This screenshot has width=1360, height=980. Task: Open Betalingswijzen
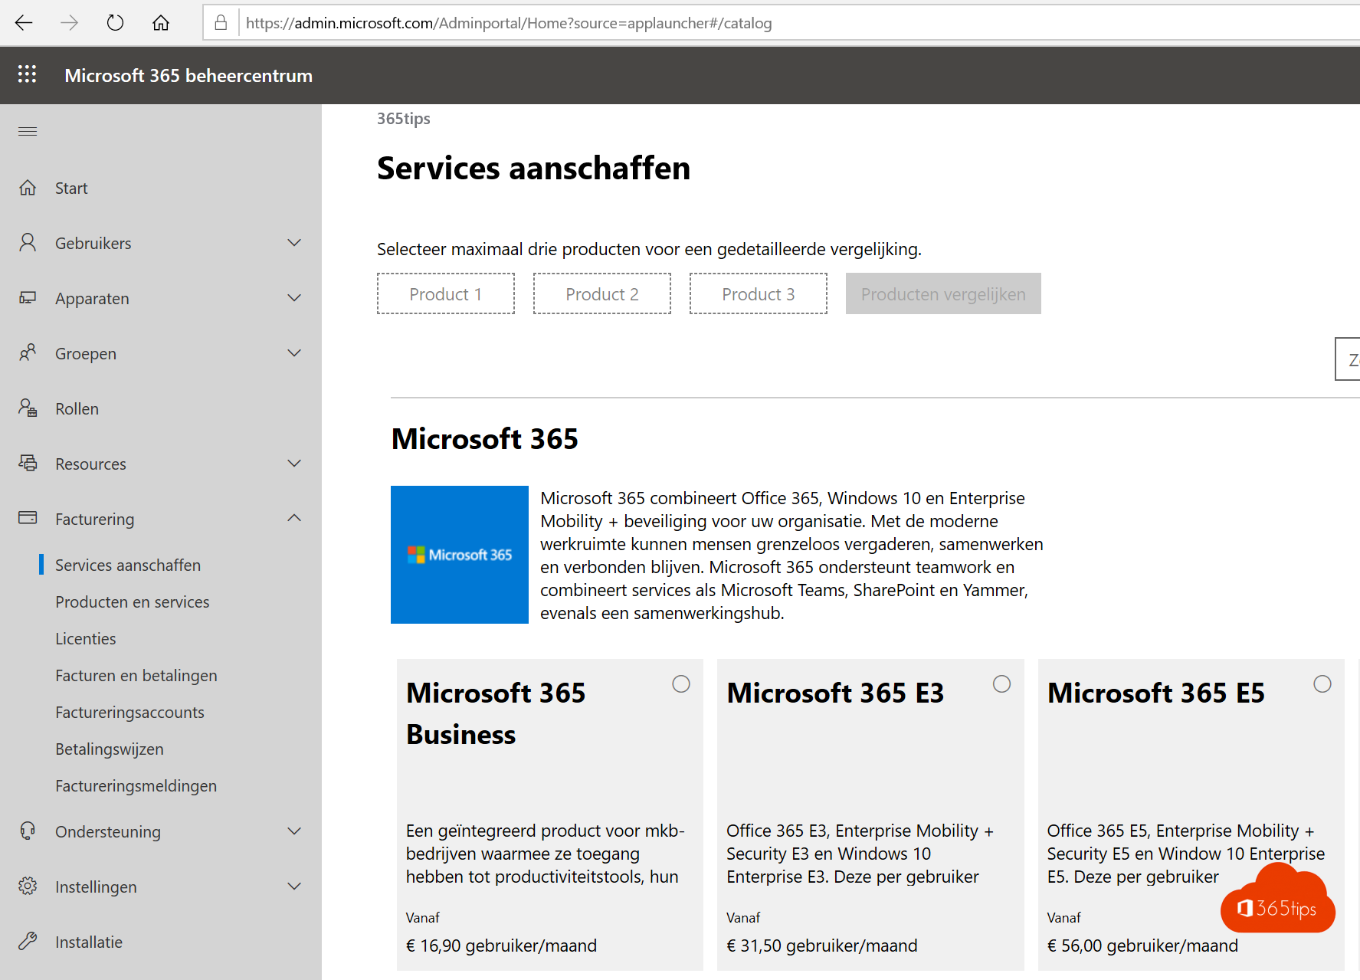tap(110, 749)
